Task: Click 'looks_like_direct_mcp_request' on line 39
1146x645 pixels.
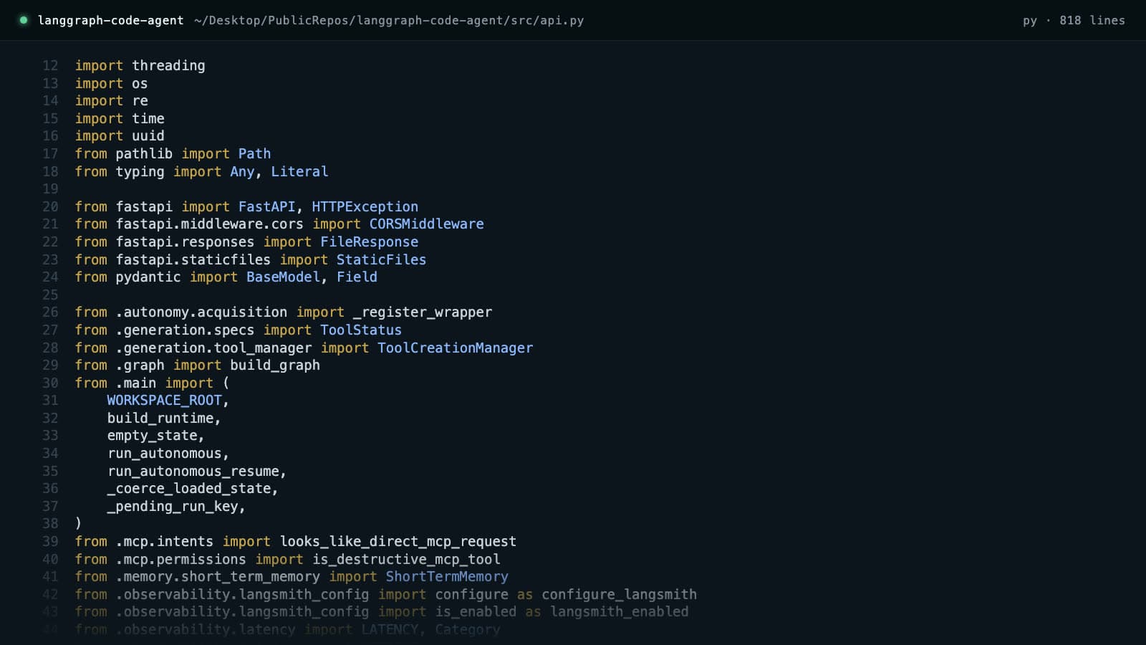Action: click(x=398, y=541)
